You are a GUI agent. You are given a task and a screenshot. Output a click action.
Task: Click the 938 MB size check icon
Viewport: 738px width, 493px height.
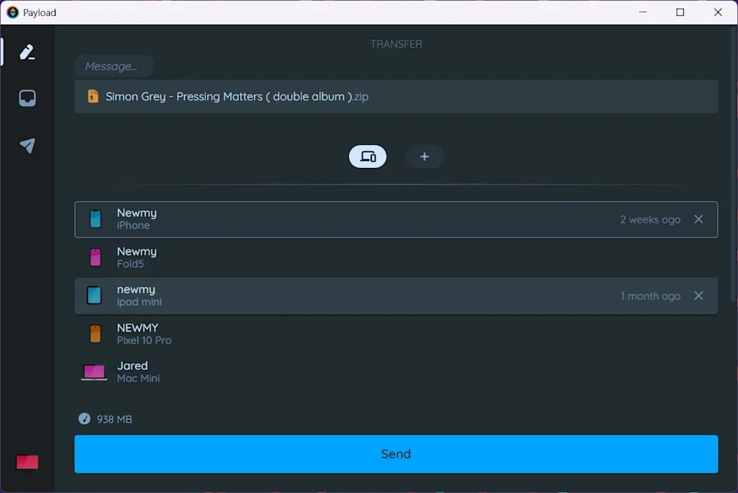coord(84,419)
